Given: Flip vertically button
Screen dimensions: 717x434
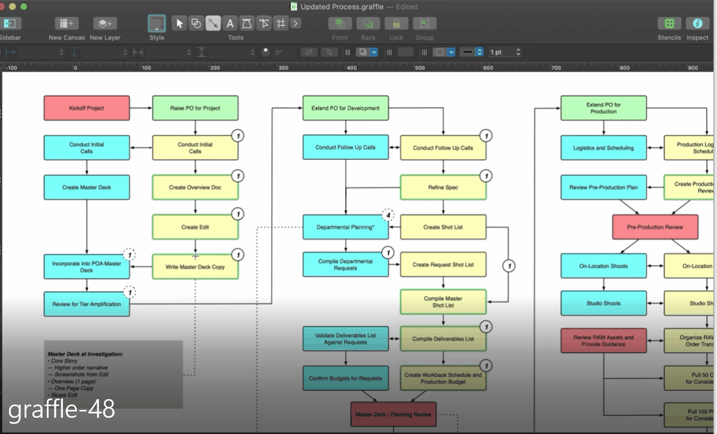Looking at the screenshot, I should 329,52.
